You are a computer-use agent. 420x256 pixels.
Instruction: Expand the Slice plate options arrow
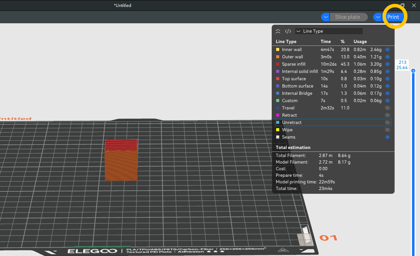pos(326,17)
